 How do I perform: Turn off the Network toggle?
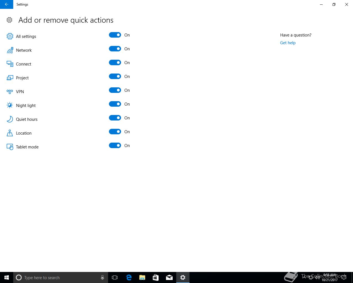coord(115,49)
